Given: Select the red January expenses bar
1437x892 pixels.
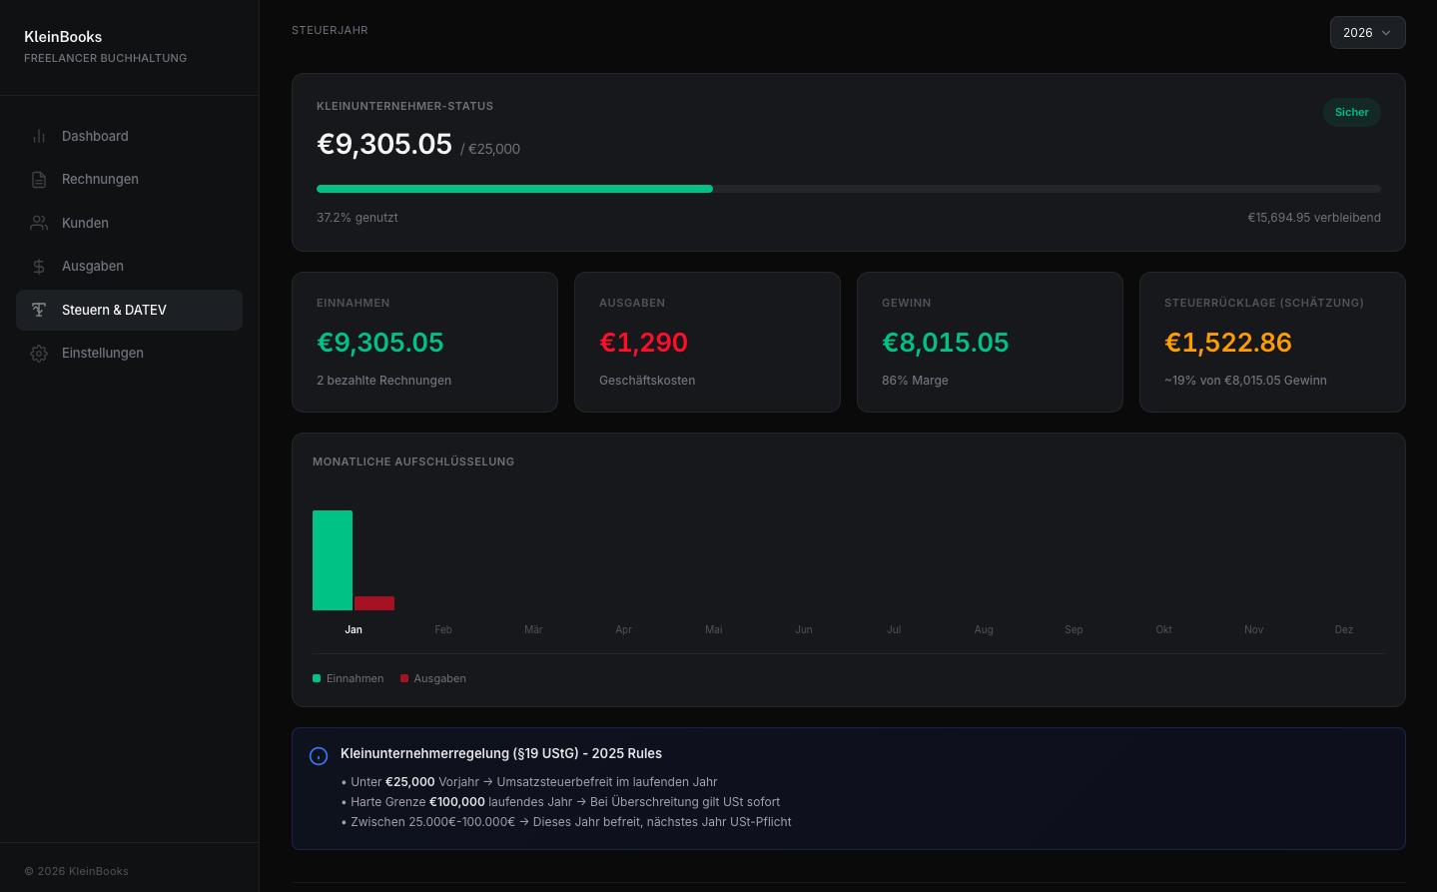Looking at the screenshot, I should point(374,603).
